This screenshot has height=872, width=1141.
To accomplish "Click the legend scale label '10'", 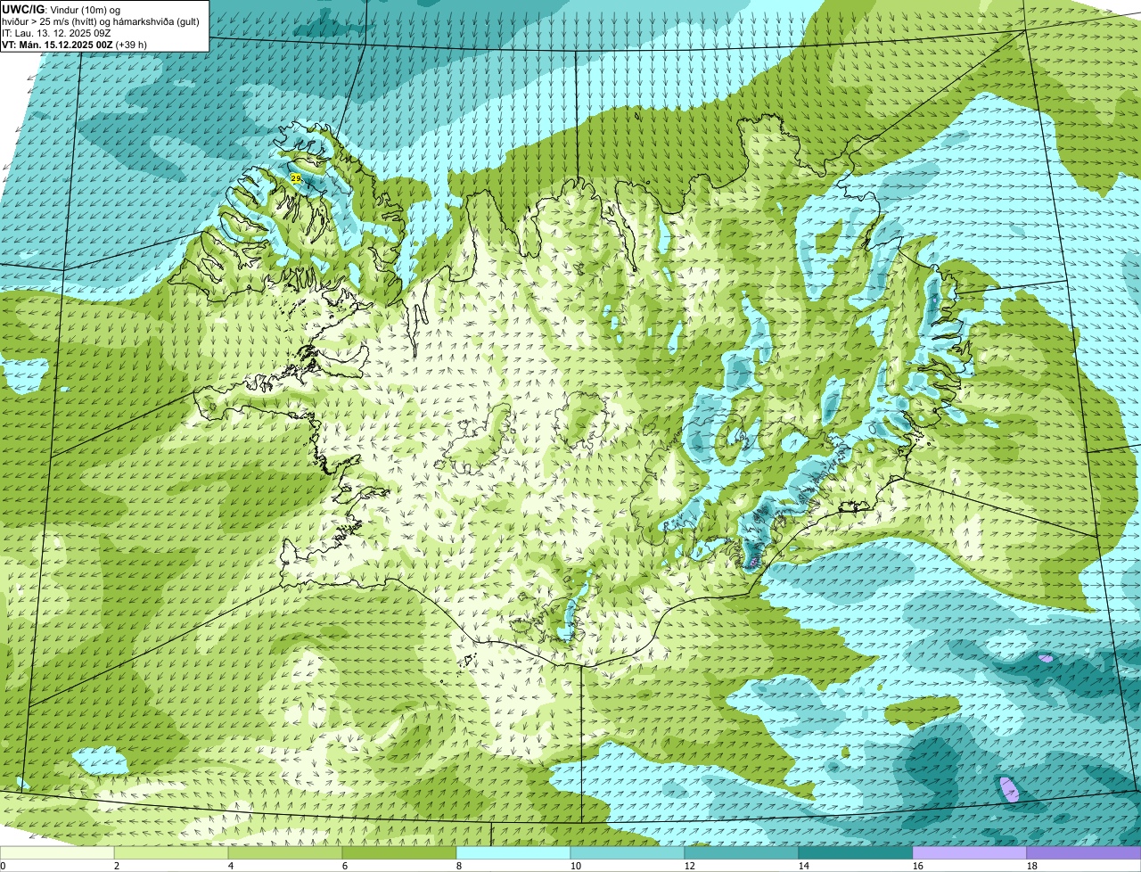I will click(x=576, y=866).
